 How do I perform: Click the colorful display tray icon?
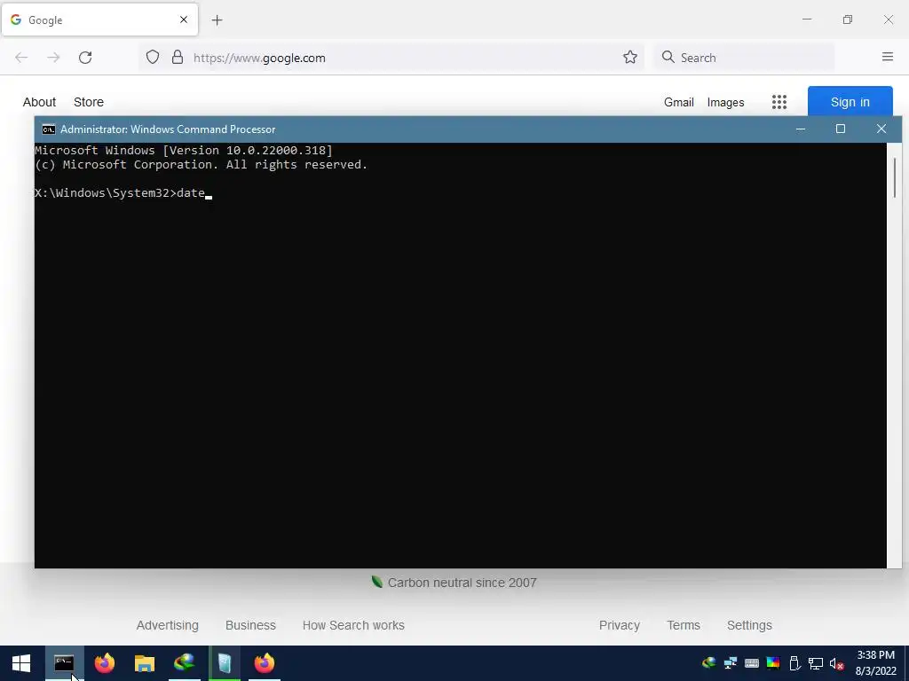pyautogui.click(x=773, y=663)
